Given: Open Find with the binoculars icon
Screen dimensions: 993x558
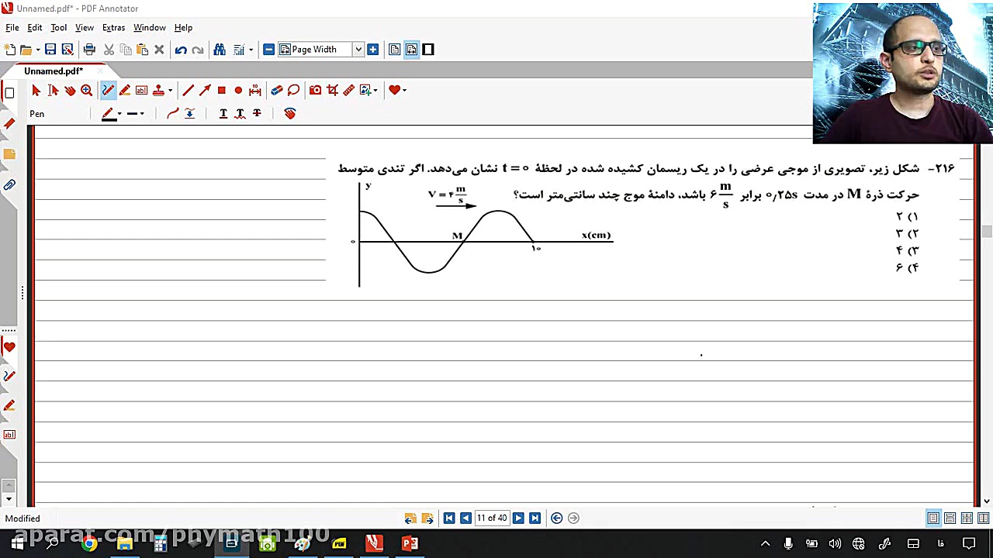Looking at the screenshot, I should pyautogui.click(x=220, y=50).
